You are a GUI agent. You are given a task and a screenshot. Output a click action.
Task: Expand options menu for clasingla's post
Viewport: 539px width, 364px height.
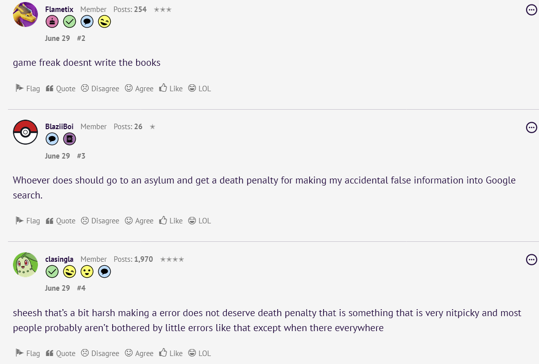pyautogui.click(x=532, y=260)
